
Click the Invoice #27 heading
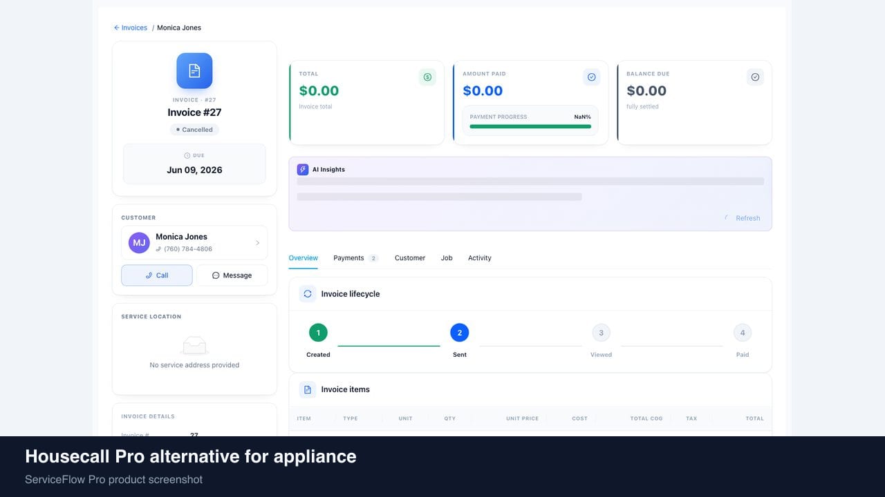pyautogui.click(x=194, y=113)
